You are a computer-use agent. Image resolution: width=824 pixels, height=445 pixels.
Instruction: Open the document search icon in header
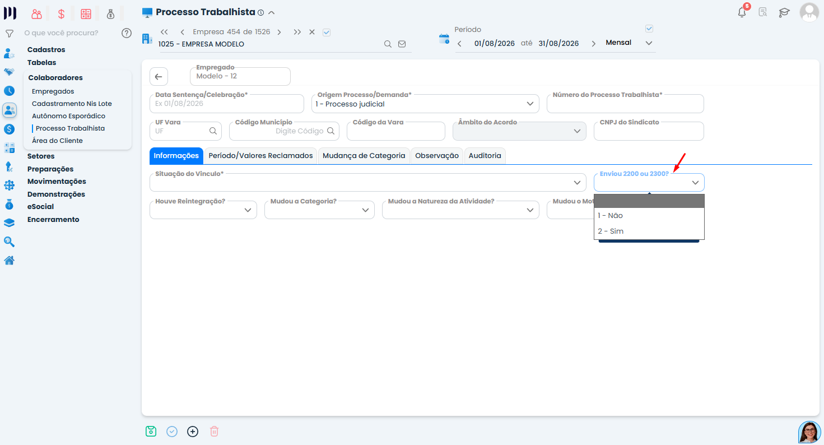[x=762, y=12]
